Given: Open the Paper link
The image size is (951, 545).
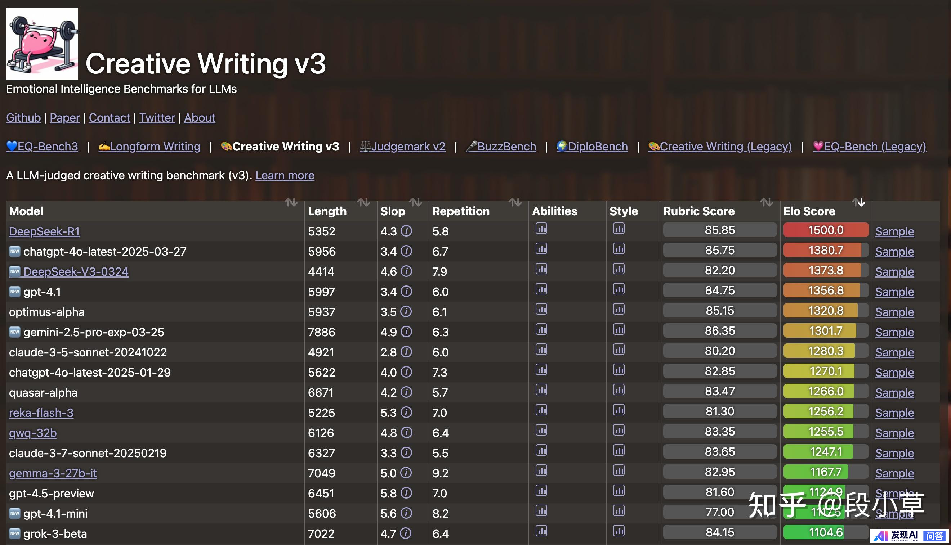Looking at the screenshot, I should [x=65, y=118].
